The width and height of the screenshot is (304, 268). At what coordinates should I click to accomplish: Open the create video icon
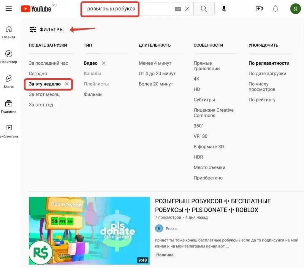coord(259,9)
